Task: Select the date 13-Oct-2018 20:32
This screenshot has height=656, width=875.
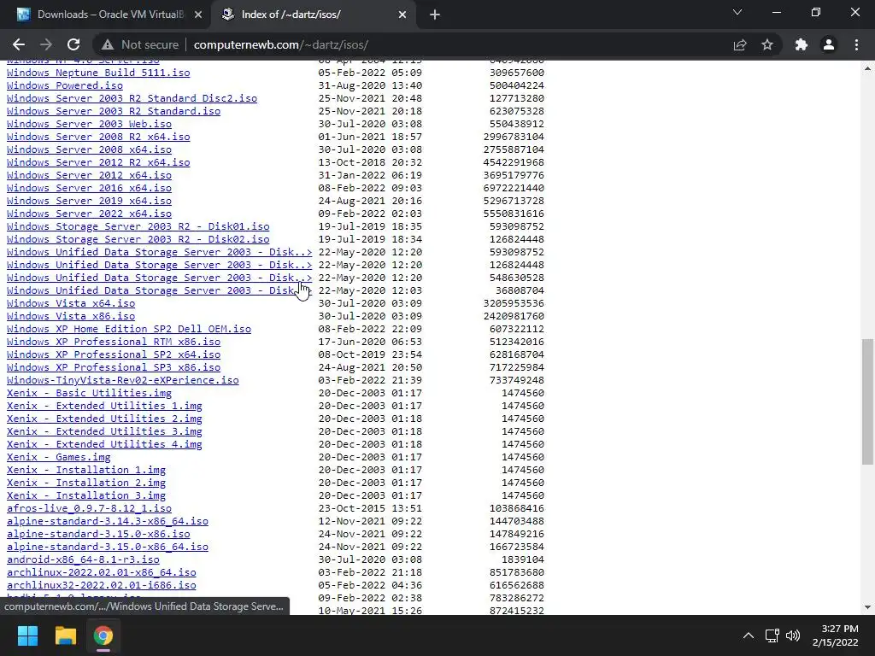Action: click(x=370, y=162)
